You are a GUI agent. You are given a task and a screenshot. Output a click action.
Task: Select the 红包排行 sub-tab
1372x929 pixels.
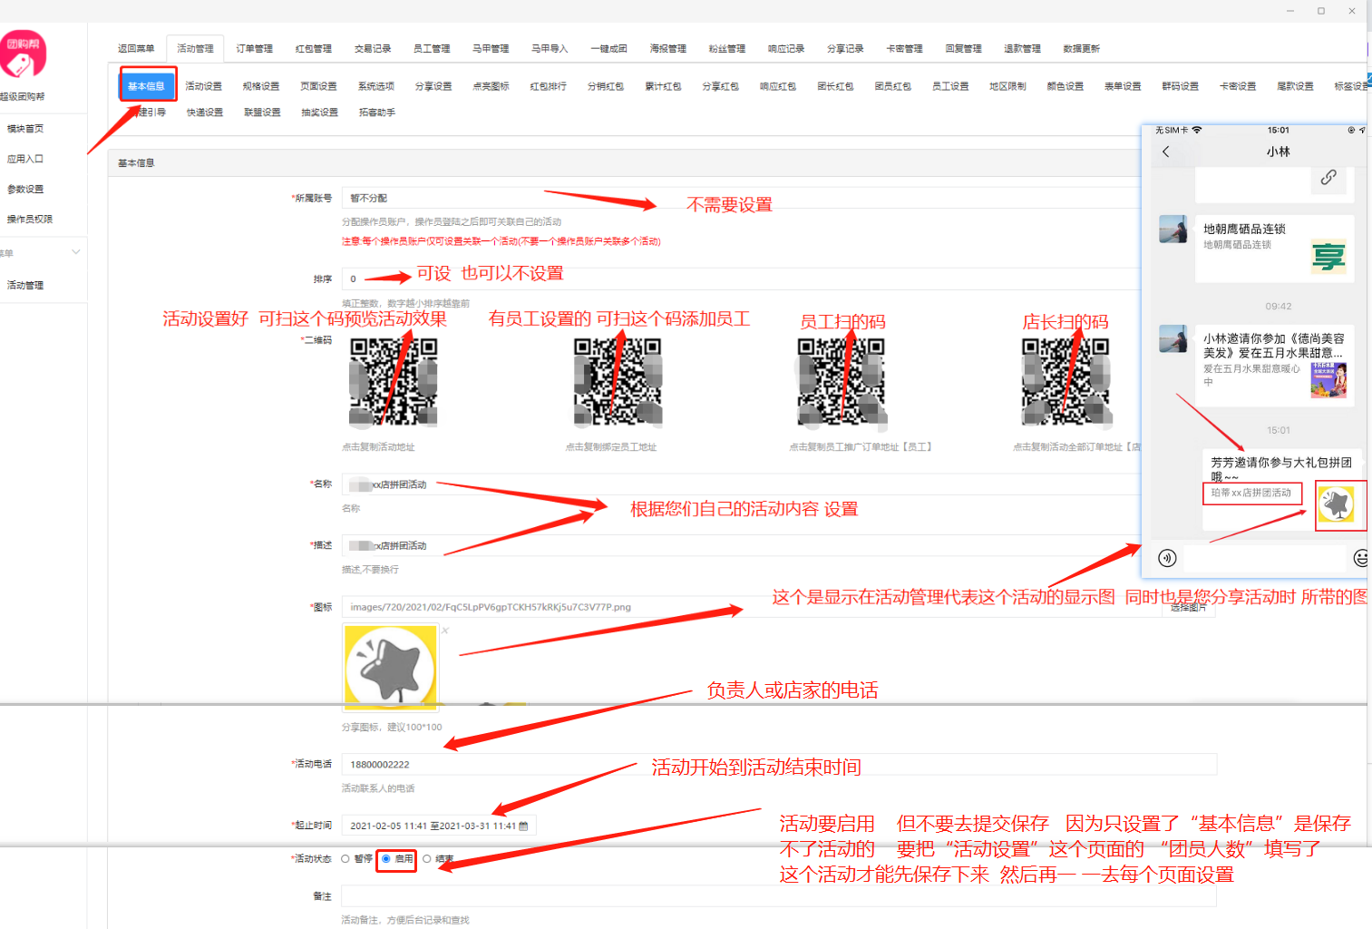click(x=548, y=86)
